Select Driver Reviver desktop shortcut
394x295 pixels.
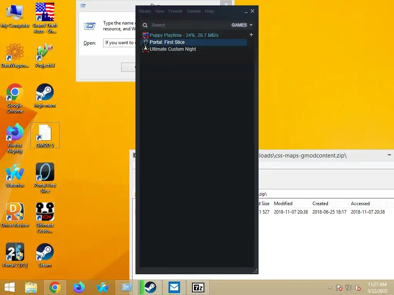click(x=15, y=215)
